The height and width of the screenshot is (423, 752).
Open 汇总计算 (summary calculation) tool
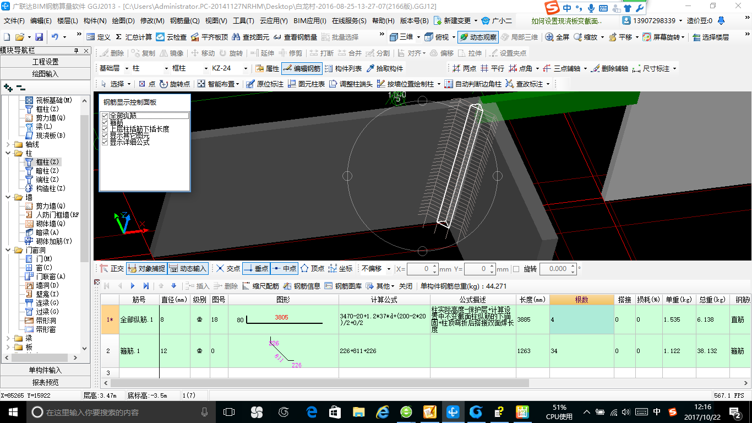[133, 37]
